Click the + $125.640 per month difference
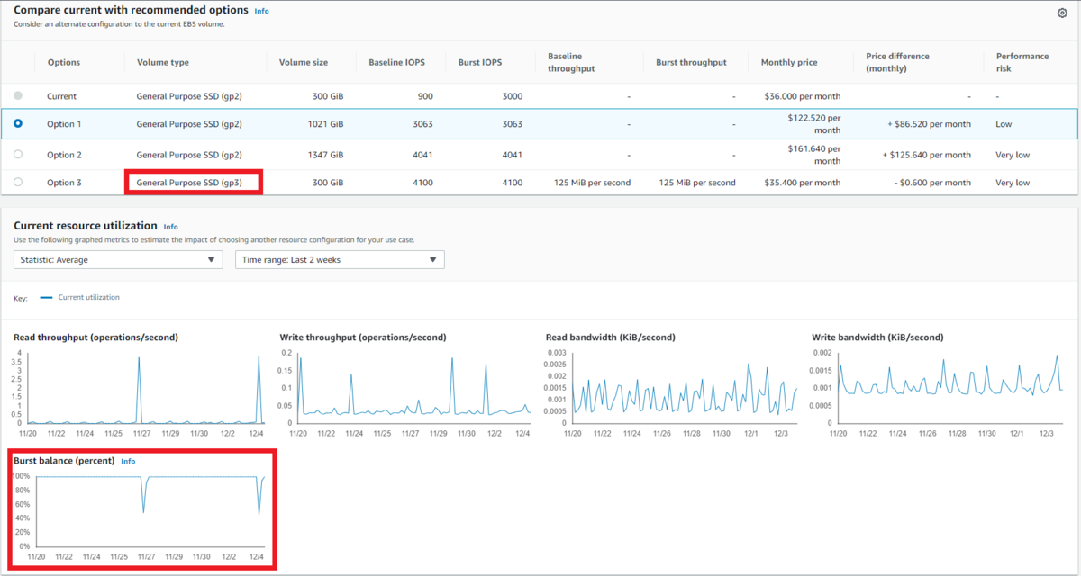This screenshot has height=576, width=1081. [927, 155]
